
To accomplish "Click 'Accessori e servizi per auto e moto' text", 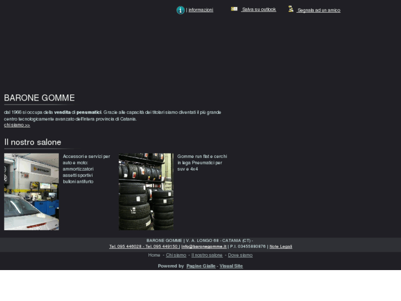I will (86, 160).
